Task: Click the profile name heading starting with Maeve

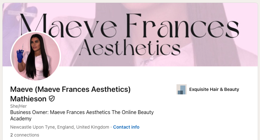Action: point(70,89)
